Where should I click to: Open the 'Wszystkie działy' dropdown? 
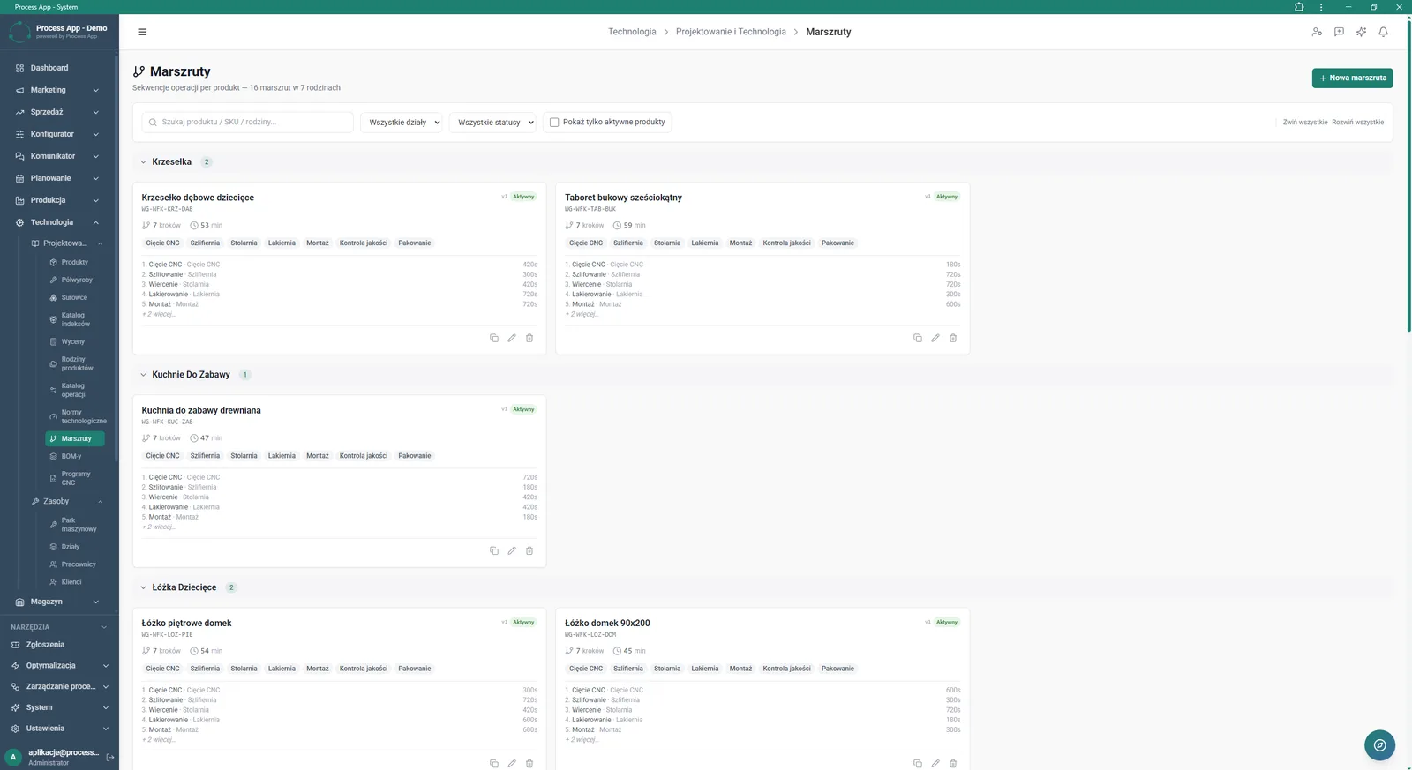pos(402,123)
